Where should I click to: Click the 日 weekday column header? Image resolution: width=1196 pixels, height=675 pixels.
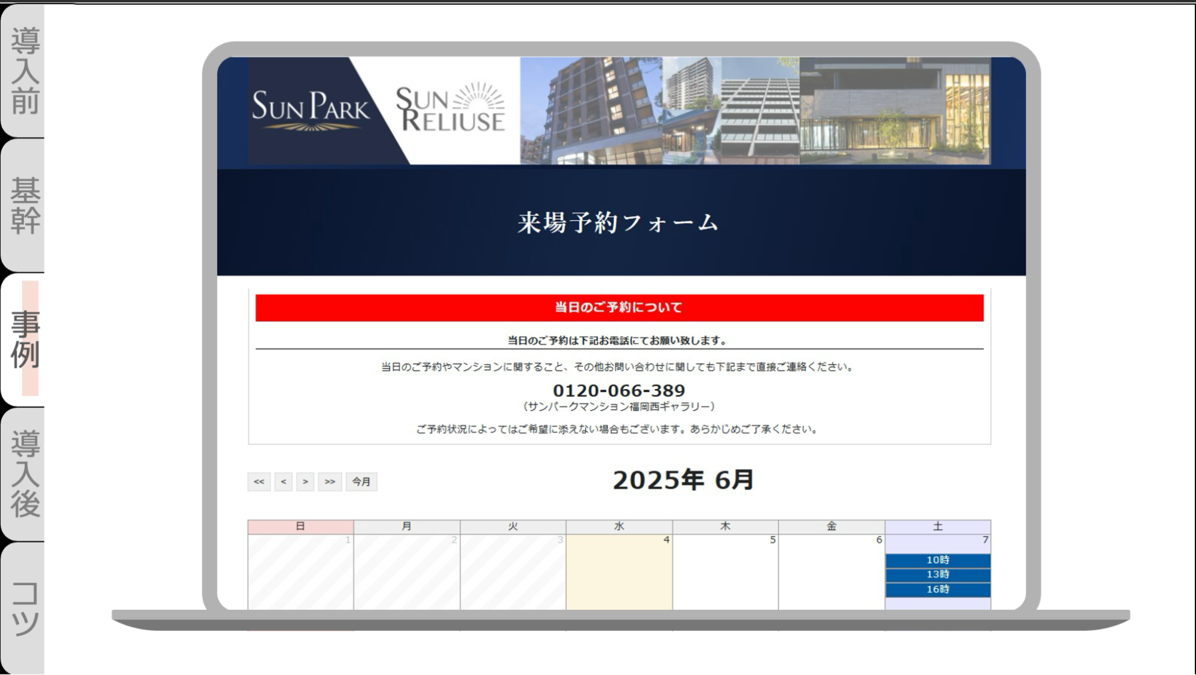(x=300, y=527)
